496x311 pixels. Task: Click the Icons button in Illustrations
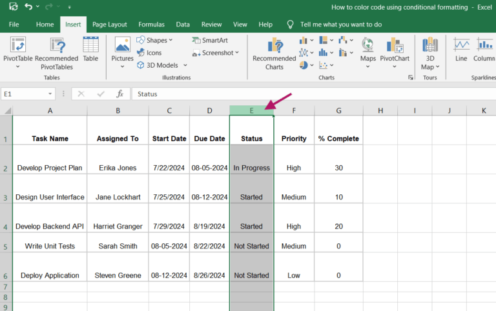pyautogui.click(x=149, y=53)
